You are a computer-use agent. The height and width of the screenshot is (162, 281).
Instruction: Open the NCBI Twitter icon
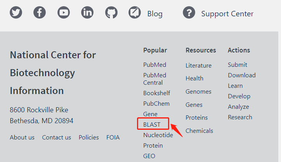click(x=16, y=12)
